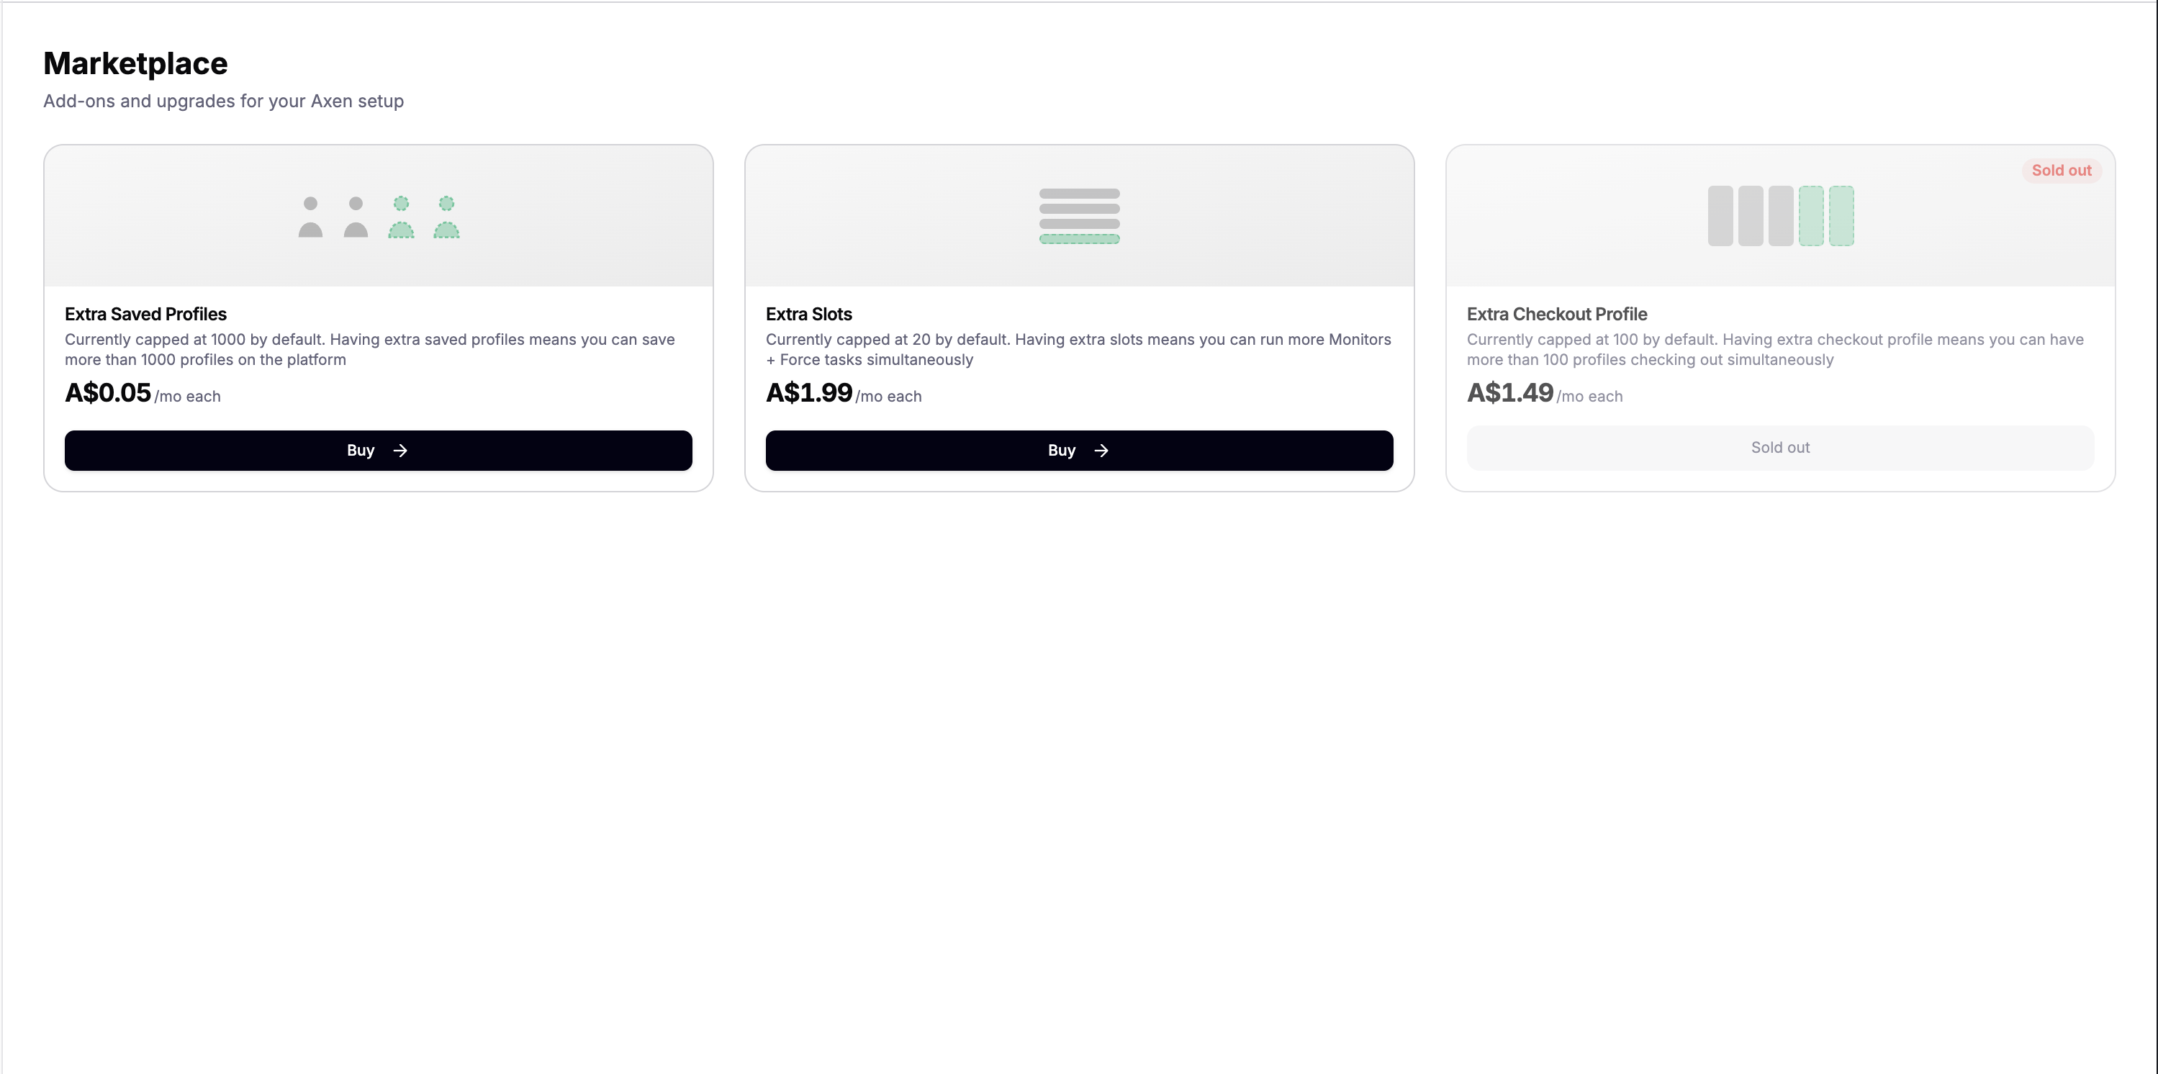The image size is (2158, 1074).
Task: Click the rightmost green checkout profile column
Action: click(1841, 216)
